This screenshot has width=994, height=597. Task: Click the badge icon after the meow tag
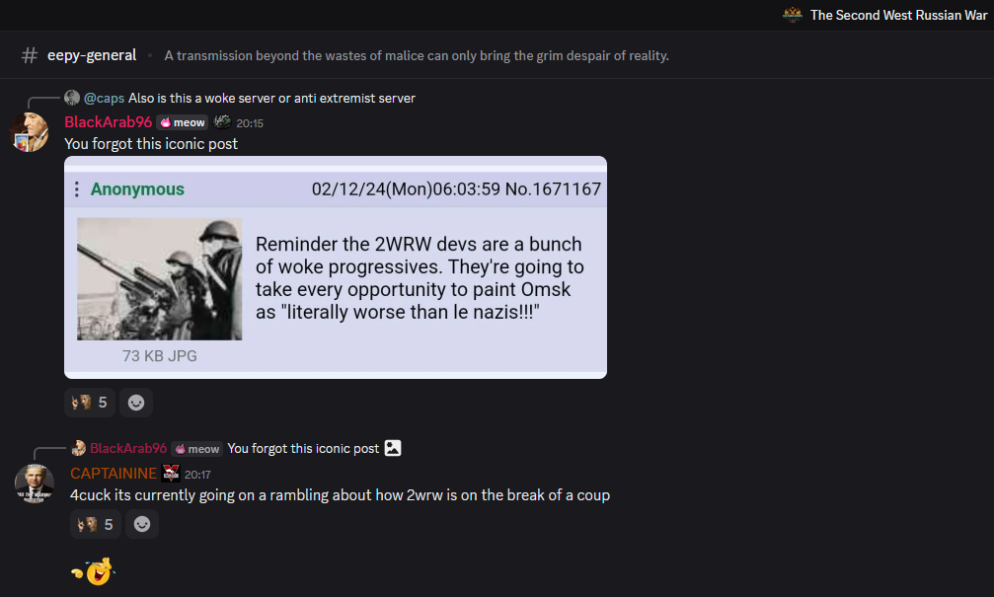[x=222, y=121]
